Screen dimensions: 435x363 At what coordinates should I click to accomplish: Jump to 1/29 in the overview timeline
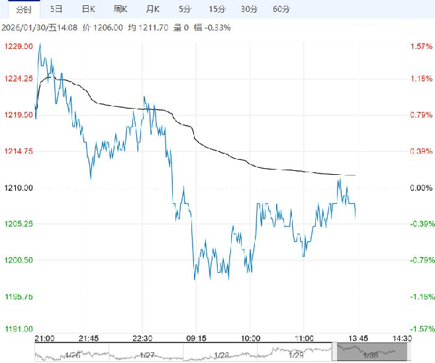coord(297,355)
